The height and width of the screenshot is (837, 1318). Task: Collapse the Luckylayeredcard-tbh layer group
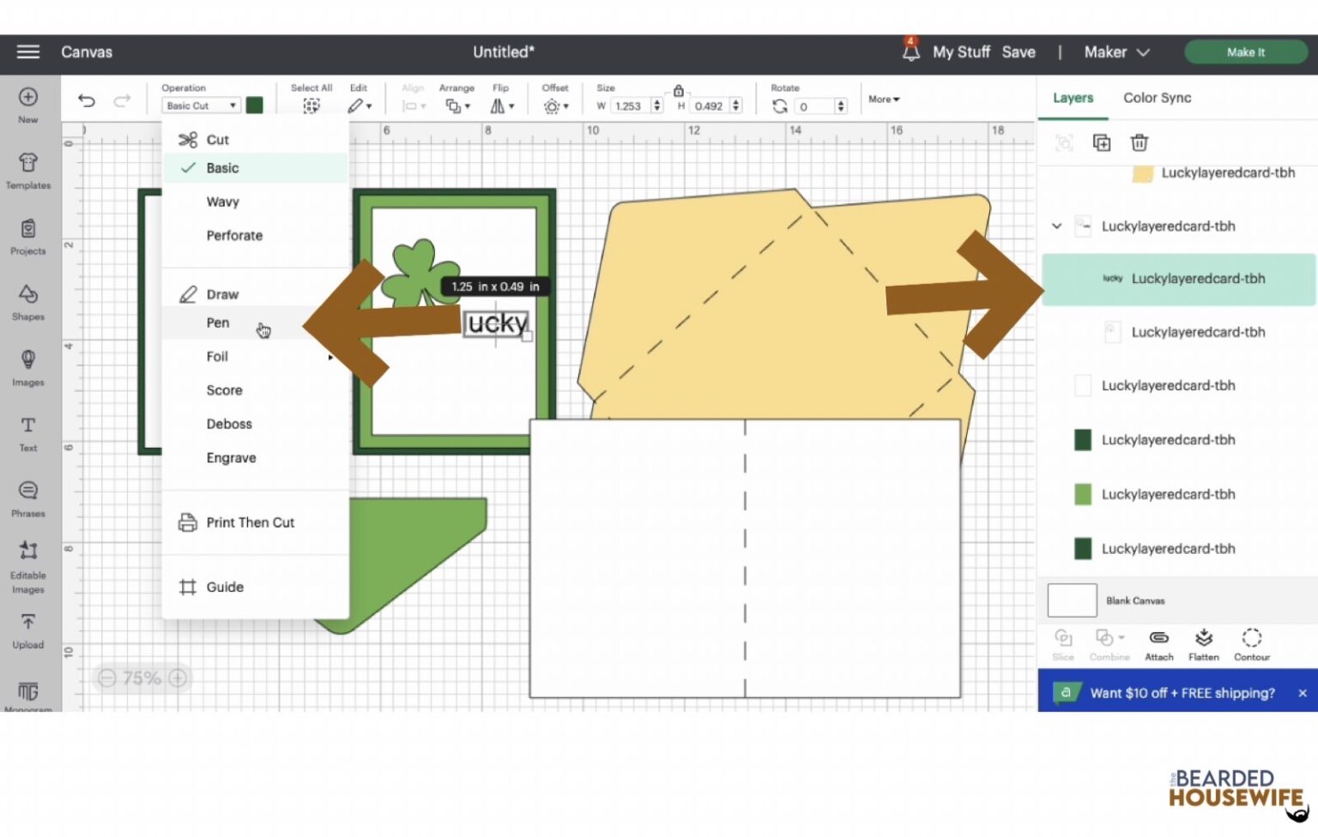coord(1056,226)
